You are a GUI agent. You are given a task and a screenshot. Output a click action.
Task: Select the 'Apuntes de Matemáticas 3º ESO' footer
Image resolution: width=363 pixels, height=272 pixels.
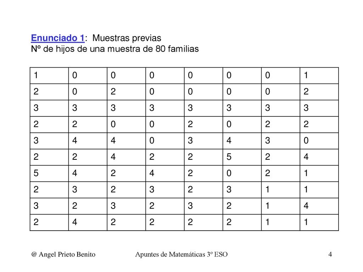[181, 254]
